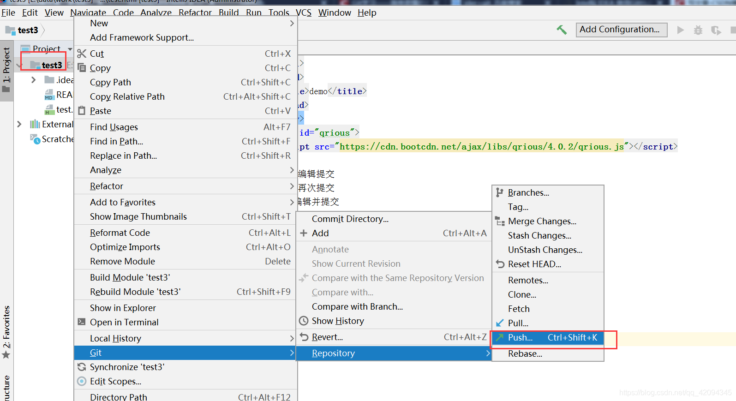Select Remove Module entry
The image size is (736, 401).
click(185, 261)
